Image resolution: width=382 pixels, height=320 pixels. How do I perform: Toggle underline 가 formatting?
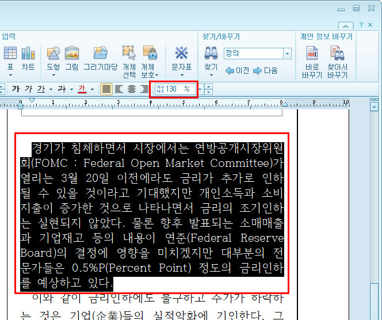pyautogui.click(x=41, y=89)
